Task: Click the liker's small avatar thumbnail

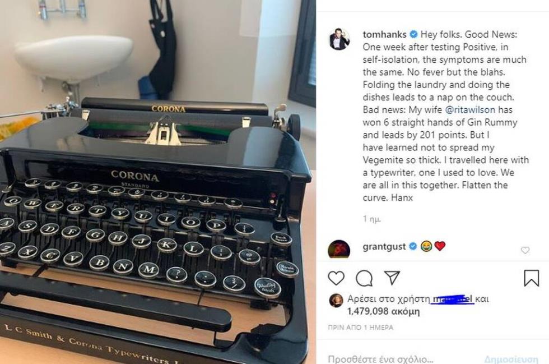Action: click(x=336, y=301)
